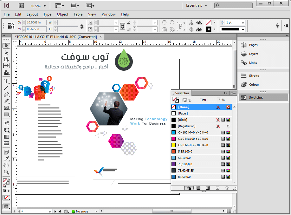This screenshot has width=291, height=215.
Task: Show colour swatches only button
Action: [198, 188]
